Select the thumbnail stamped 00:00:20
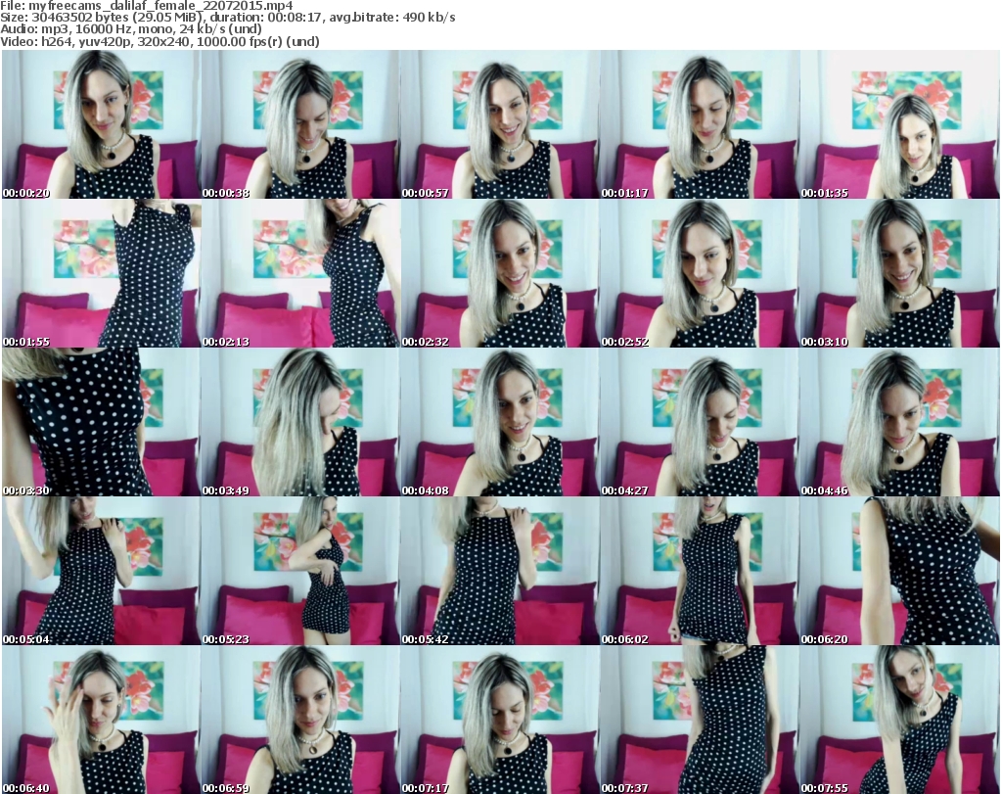 101,124
